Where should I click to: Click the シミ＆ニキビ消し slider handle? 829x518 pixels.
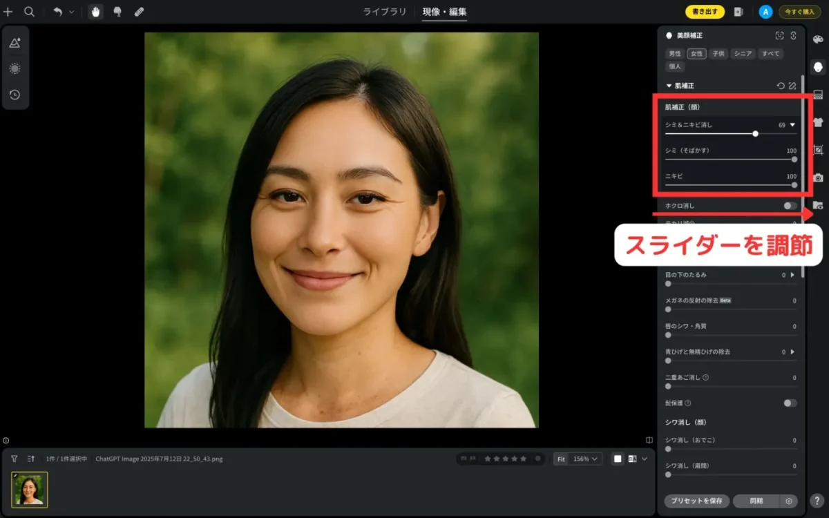click(755, 133)
